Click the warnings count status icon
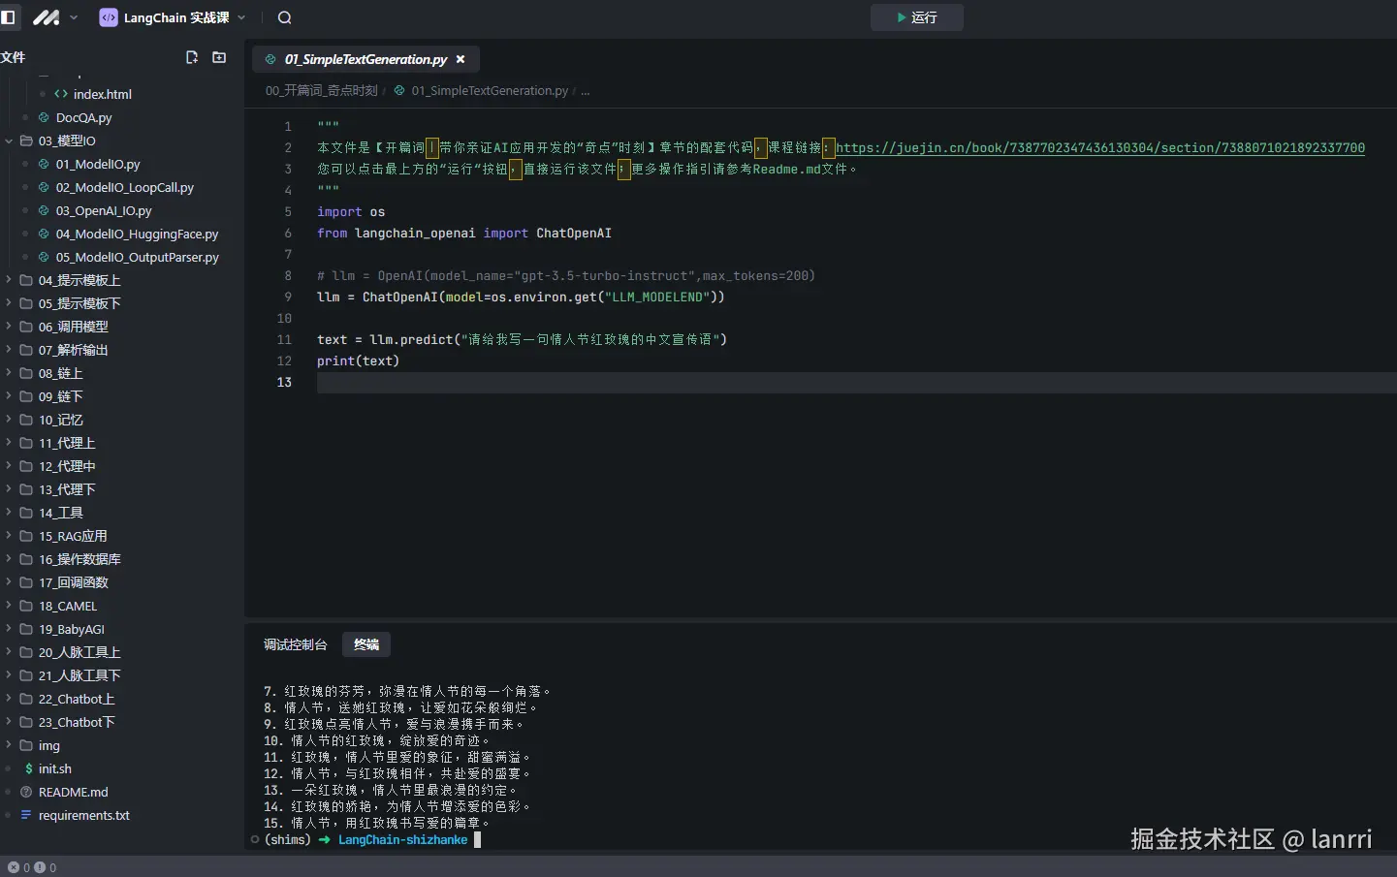Viewport: 1397px width, 877px height. 40,867
